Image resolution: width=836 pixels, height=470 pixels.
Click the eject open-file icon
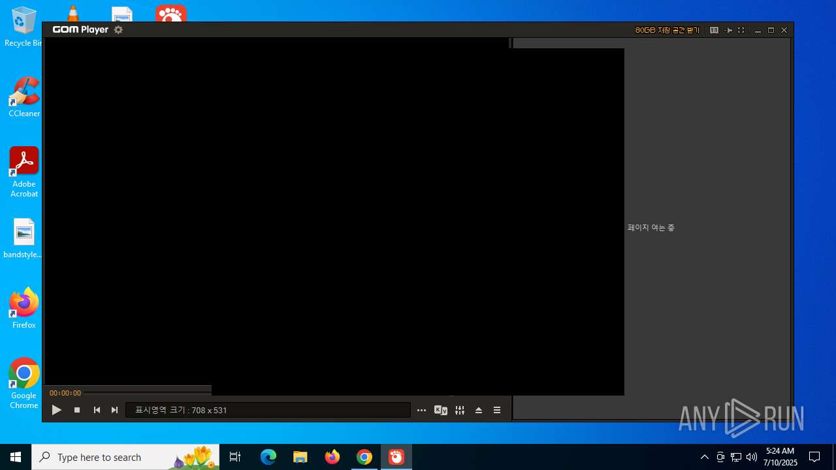(479, 411)
